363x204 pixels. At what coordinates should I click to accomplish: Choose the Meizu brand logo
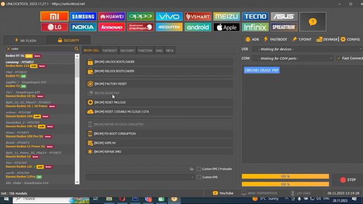point(227,16)
